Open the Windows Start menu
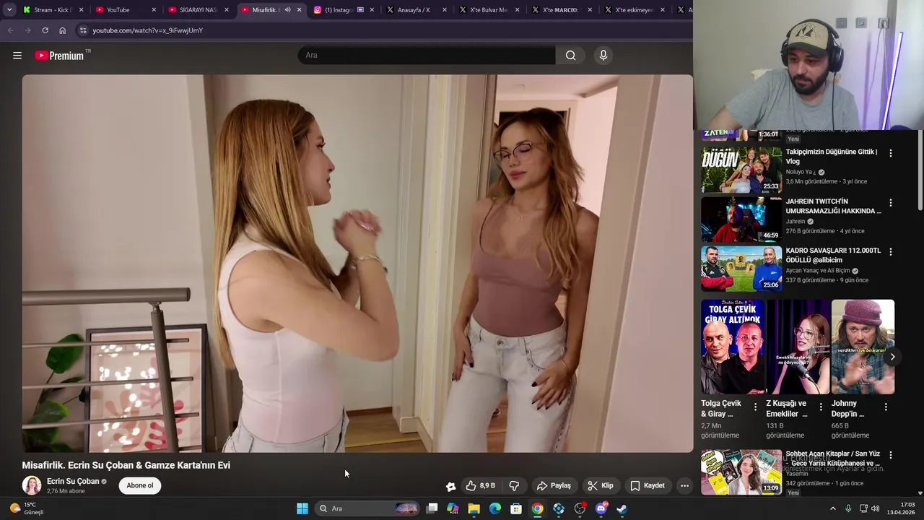 tap(302, 508)
